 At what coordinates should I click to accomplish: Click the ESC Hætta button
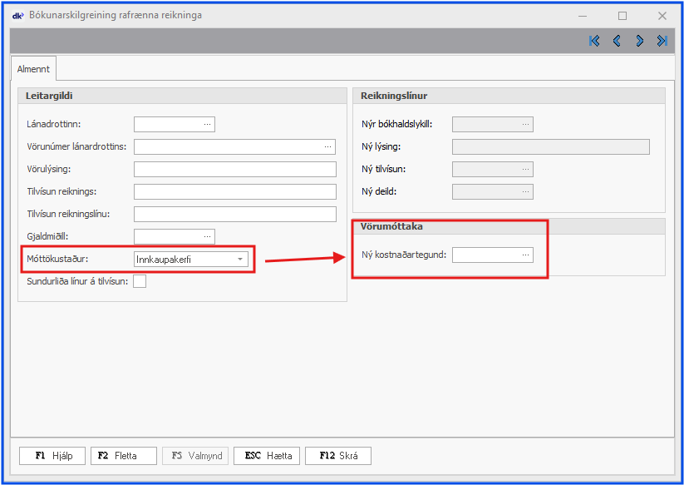[x=267, y=456]
